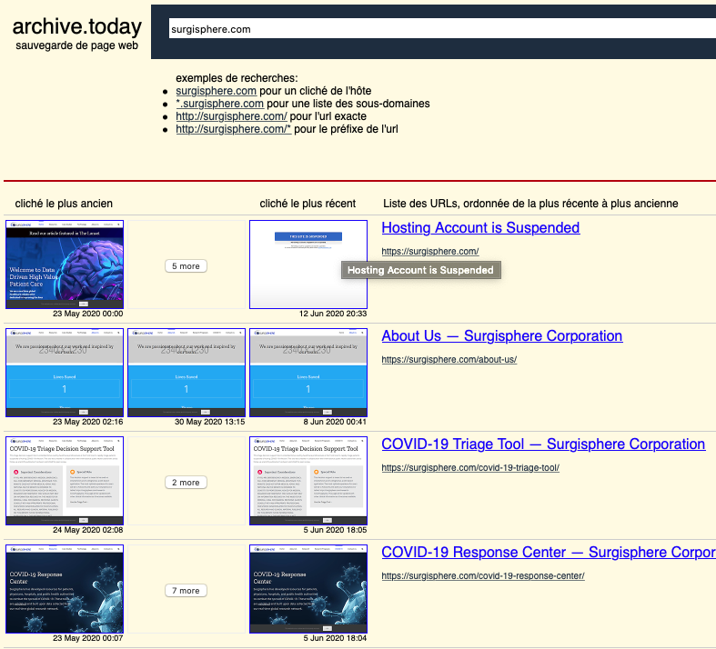This screenshot has height=649, width=716.
Task: Open COVID-19 Triage Tool — Surgisphere Corporation link
Action: [x=543, y=444]
